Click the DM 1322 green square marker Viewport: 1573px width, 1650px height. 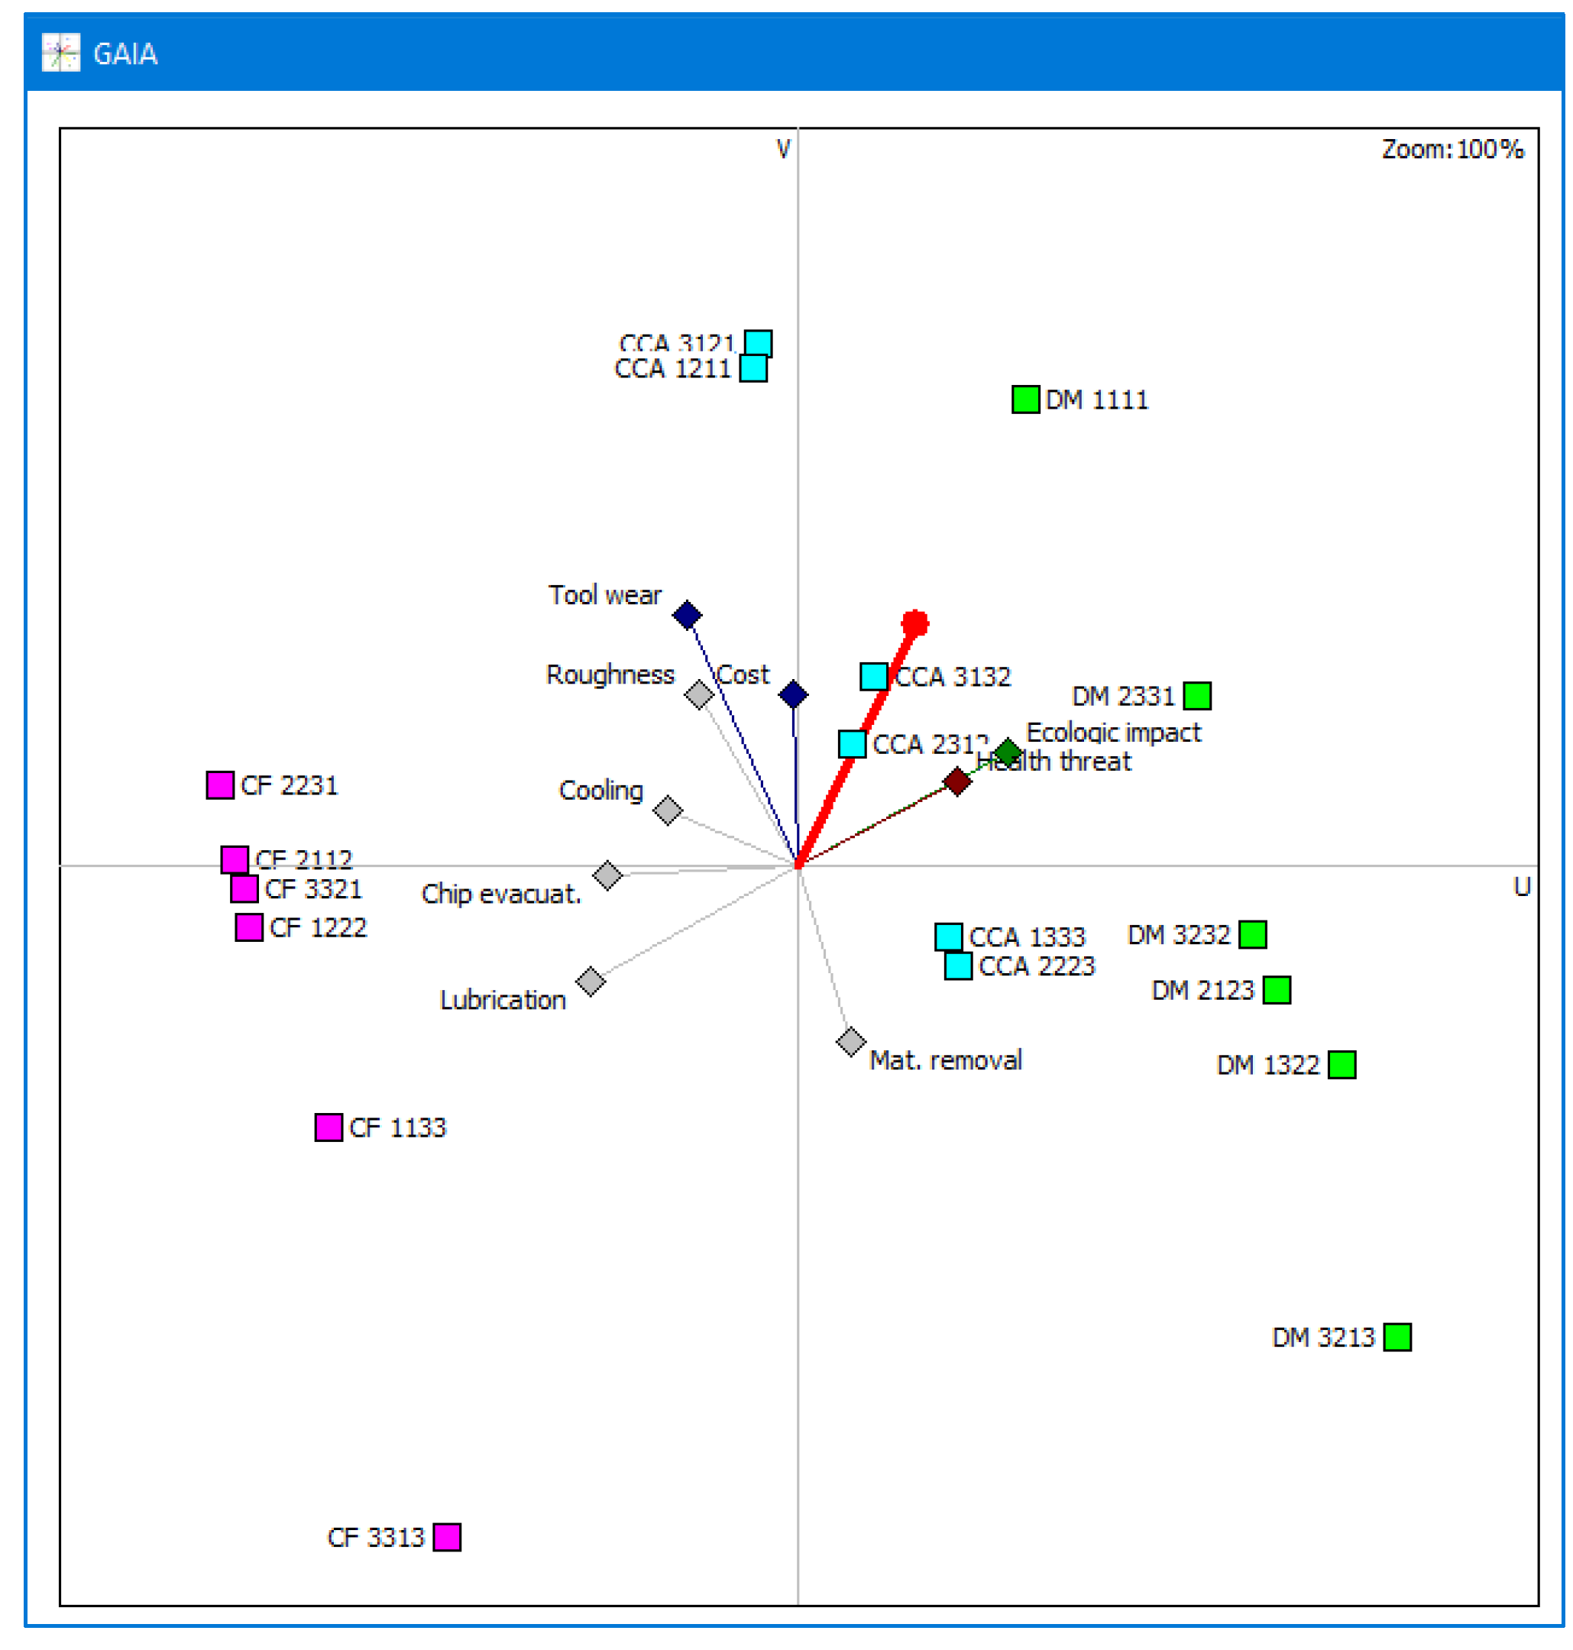click(1342, 1065)
